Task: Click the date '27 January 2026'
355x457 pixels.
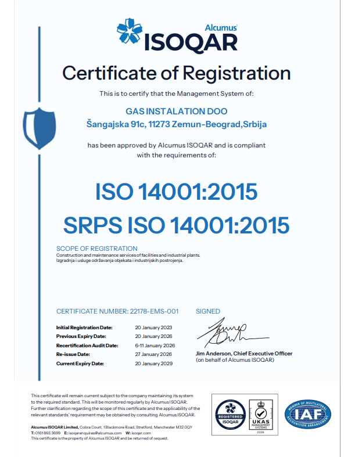Action: coord(153,354)
